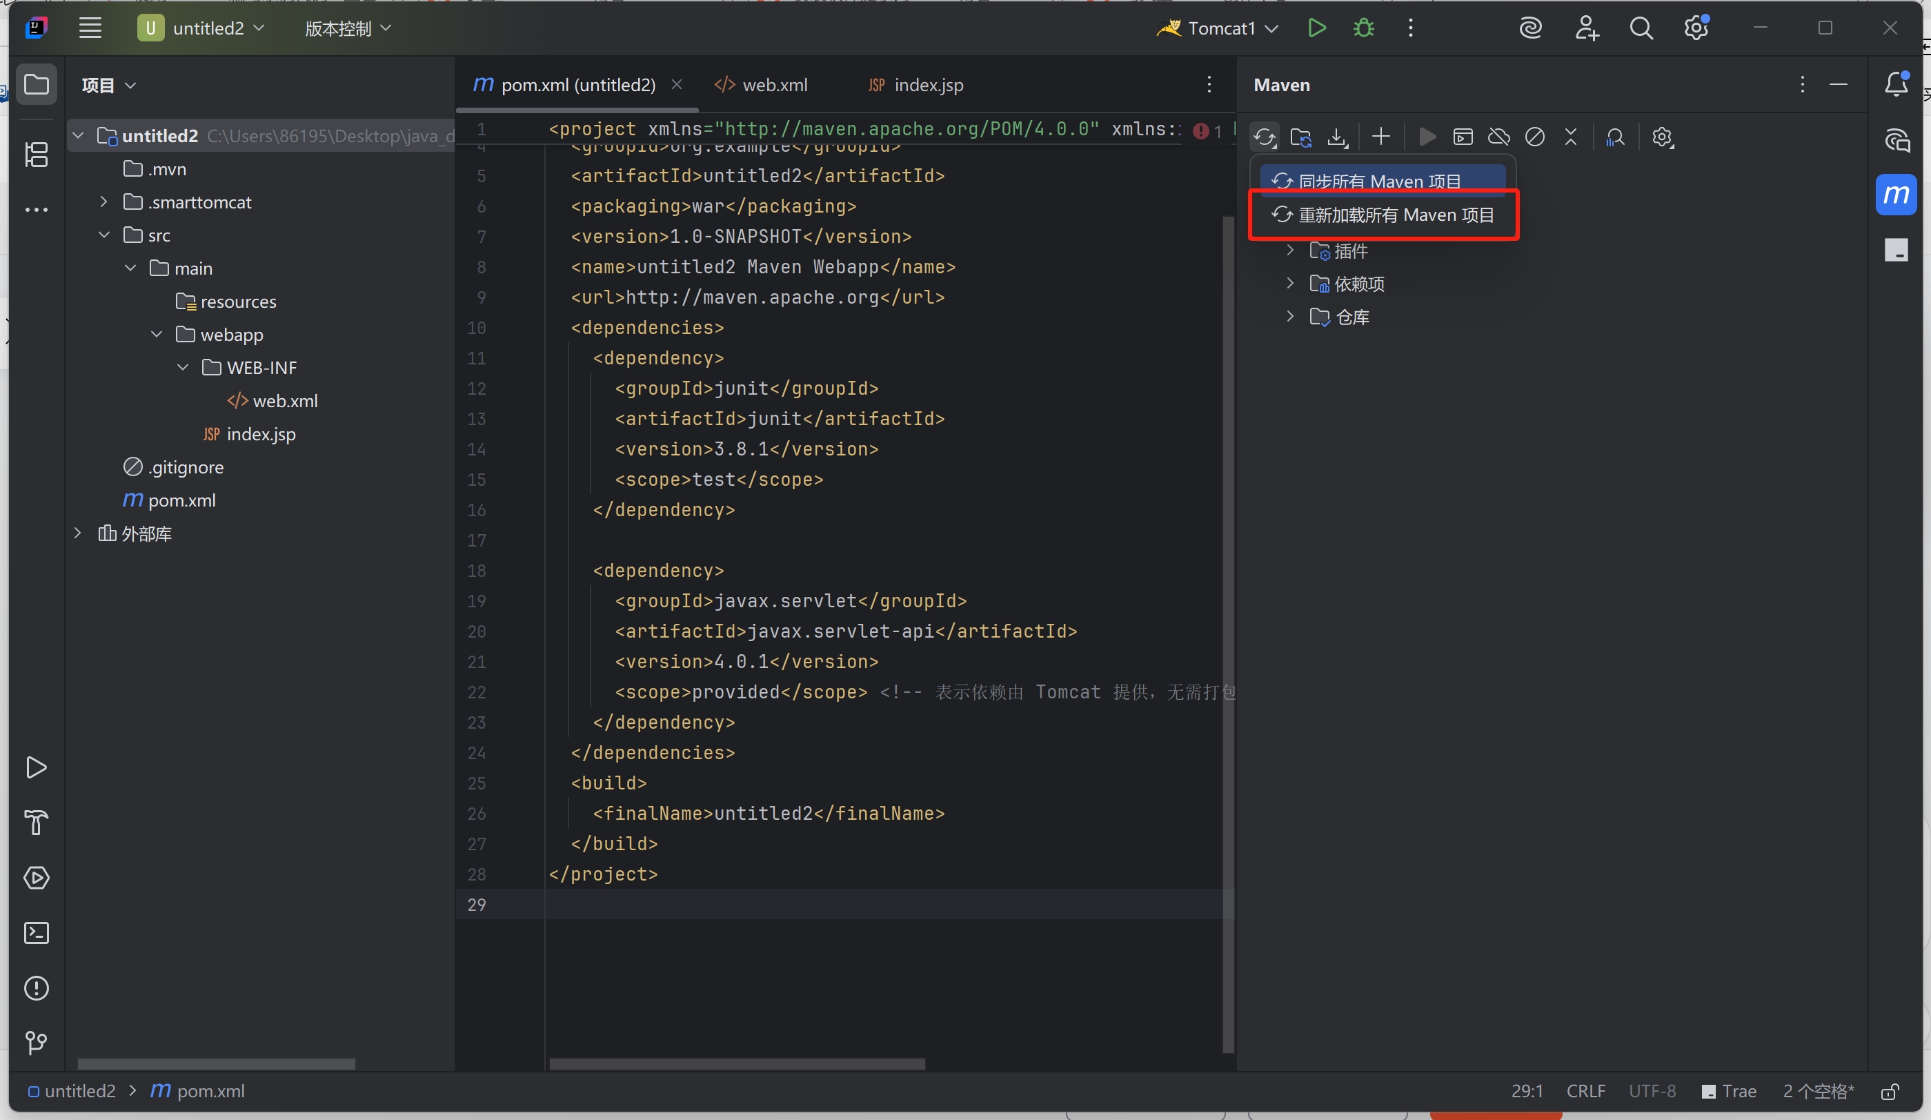The width and height of the screenshot is (1931, 1120).
Task: Open Search Everywhere magnifier icon
Action: coord(1641,28)
